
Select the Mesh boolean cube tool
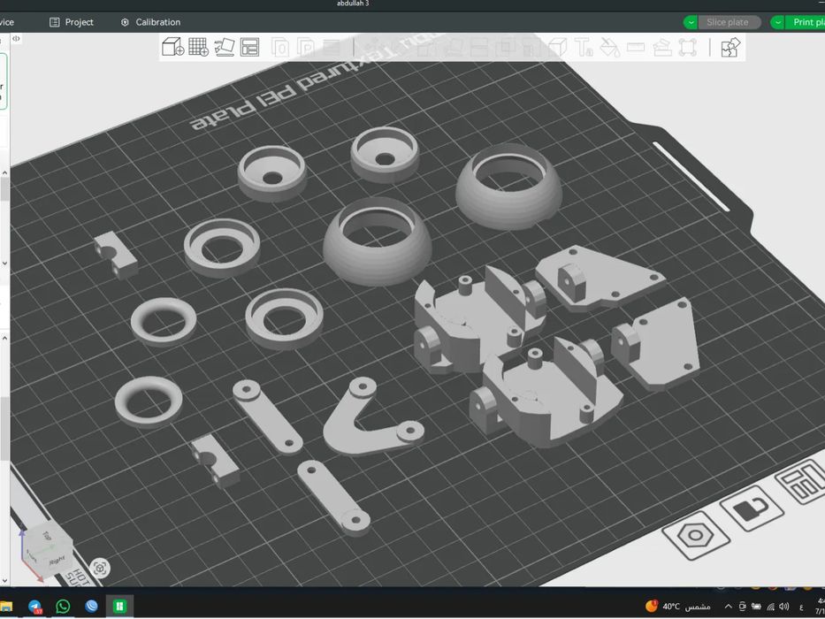click(x=558, y=48)
